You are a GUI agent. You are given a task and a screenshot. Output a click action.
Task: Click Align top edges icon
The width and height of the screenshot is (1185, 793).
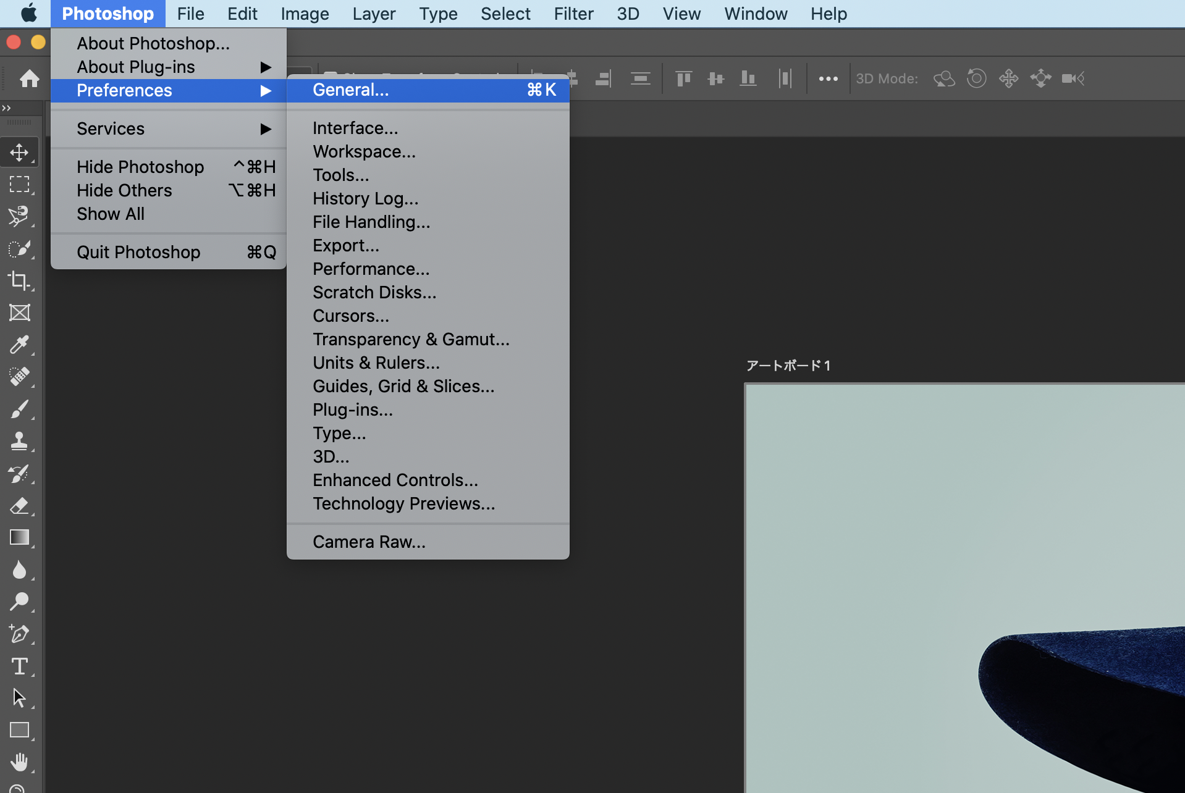pos(683,78)
